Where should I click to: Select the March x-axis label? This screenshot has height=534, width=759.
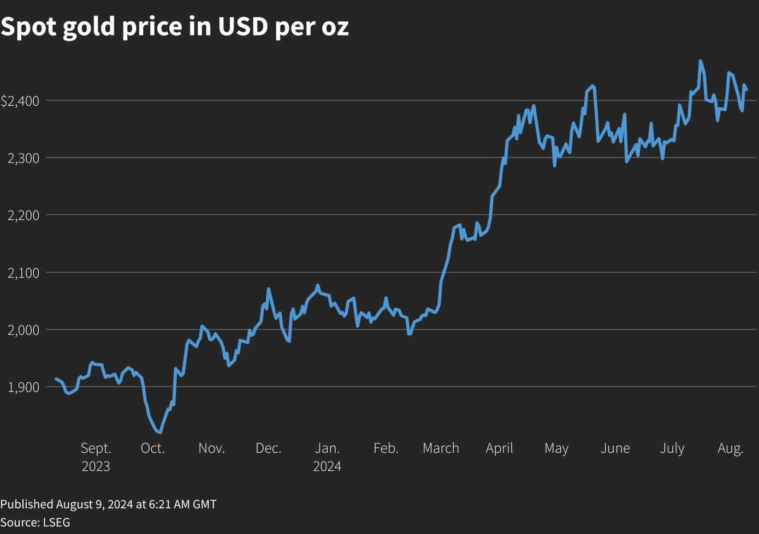(441, 448)
